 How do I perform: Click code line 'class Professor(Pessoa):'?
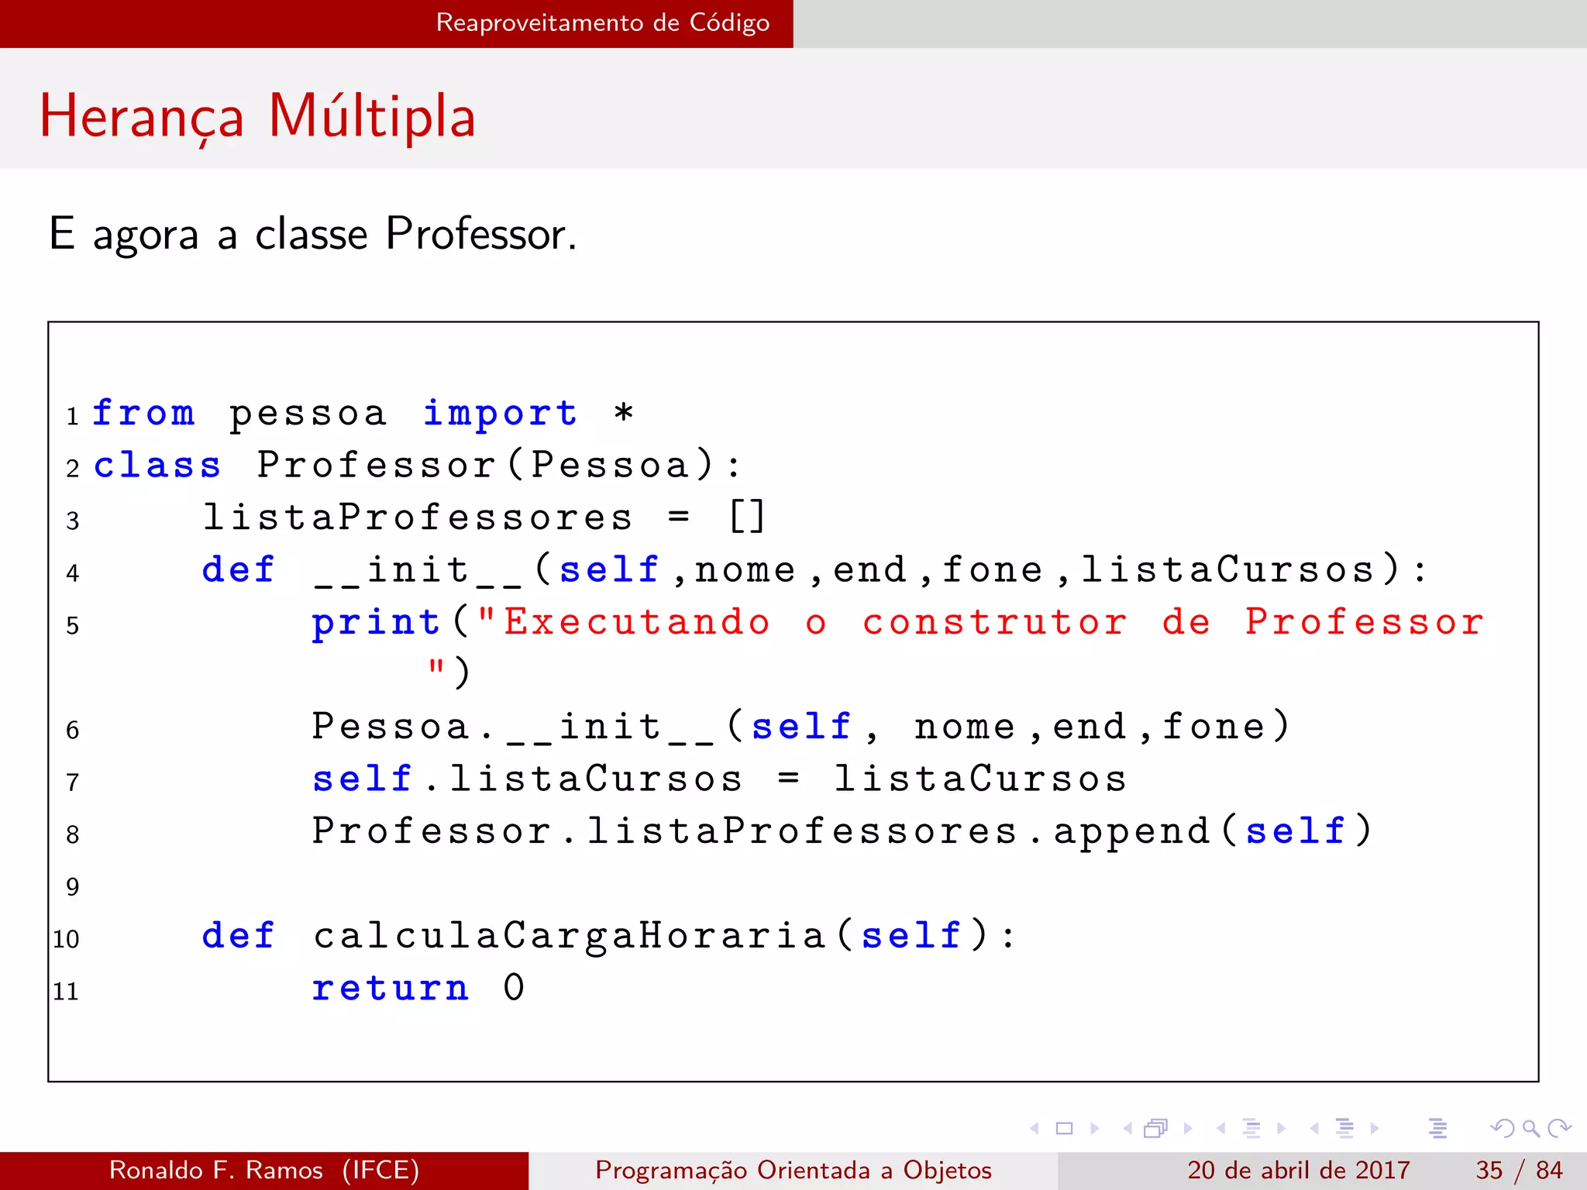pos(417,465)
